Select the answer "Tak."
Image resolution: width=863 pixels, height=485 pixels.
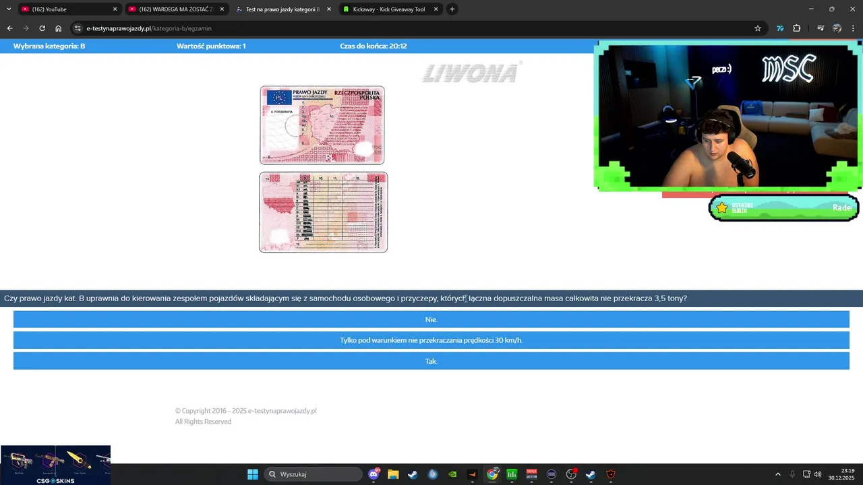[x=431, y=361]
